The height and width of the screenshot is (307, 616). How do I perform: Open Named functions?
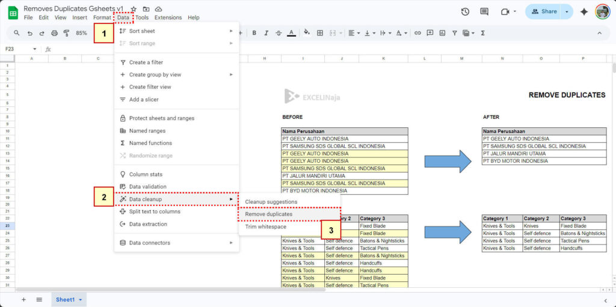pyautogui.click(x=176, y=143)
